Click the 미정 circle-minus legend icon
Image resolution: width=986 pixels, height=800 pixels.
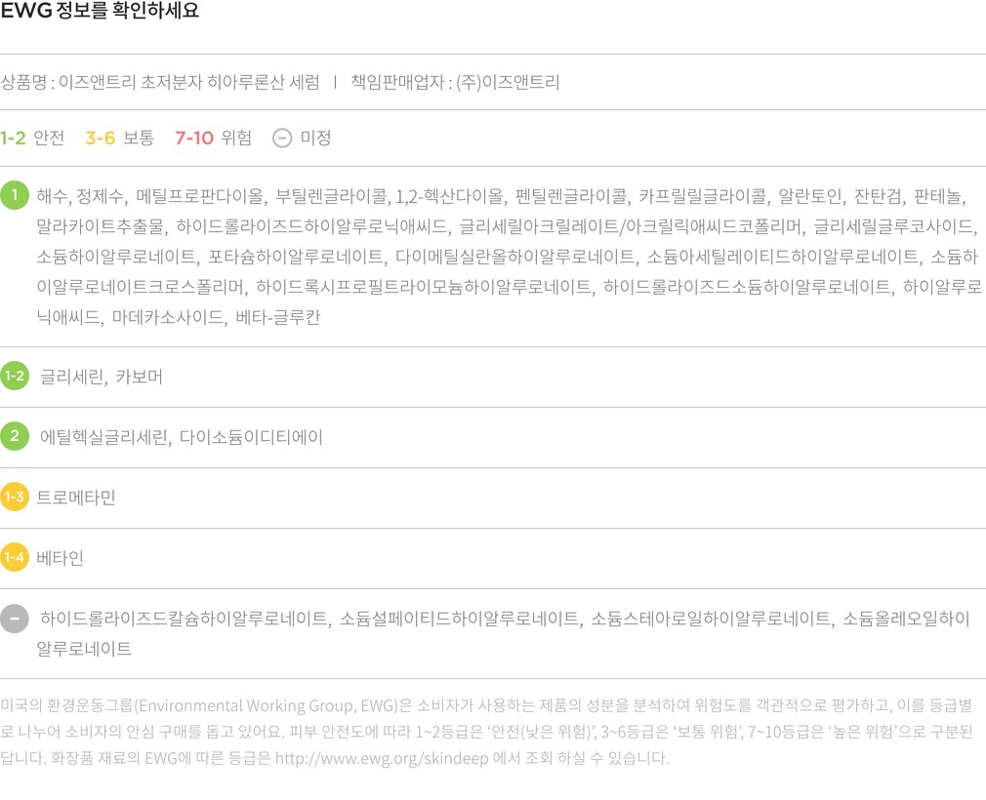pyautogui.click(x=281, y=139)
